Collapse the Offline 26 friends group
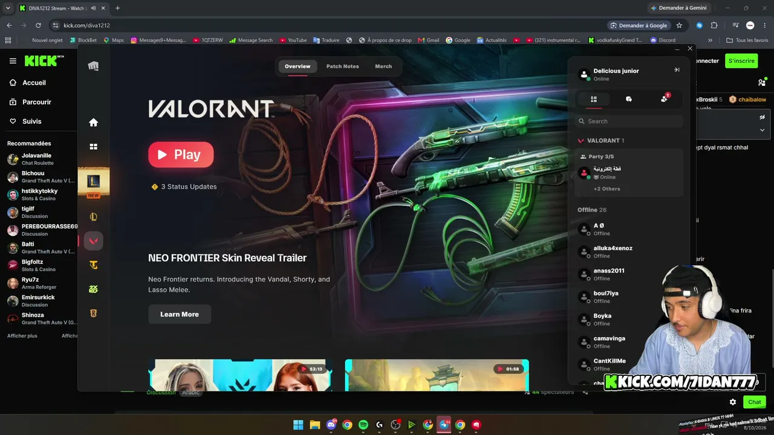Screen dimensions: 774x435 pyautogui.click(x=592, y=210)
